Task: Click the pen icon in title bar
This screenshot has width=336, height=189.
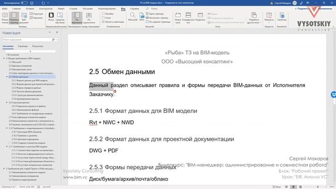Action: point(301,3)
